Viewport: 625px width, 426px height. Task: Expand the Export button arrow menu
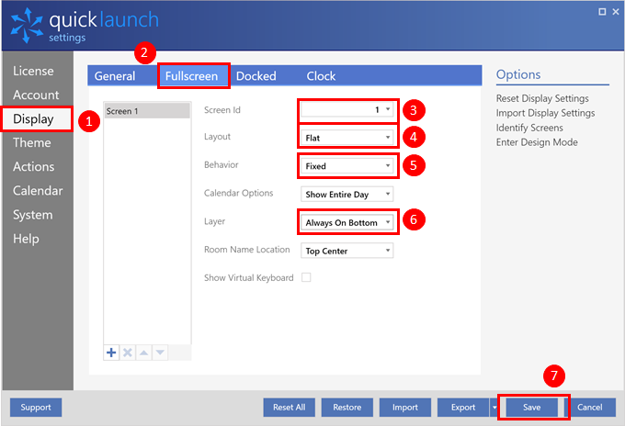click(x=494, y=408)
